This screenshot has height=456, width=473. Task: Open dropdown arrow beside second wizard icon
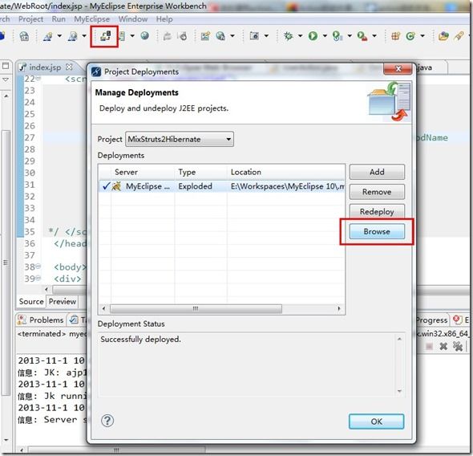click(x=84, y=36)
